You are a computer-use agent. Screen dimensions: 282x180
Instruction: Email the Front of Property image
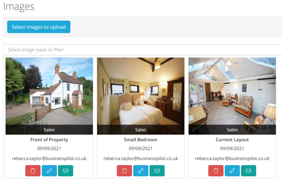coord(66,171)
